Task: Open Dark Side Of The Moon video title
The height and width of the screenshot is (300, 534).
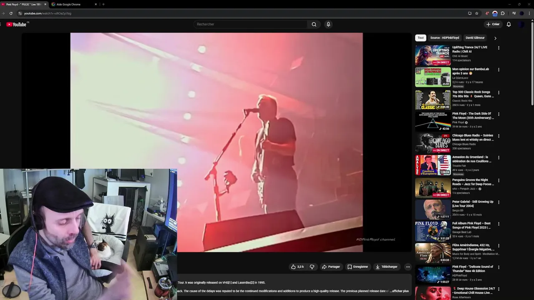Action: click(x=473, y=115)
